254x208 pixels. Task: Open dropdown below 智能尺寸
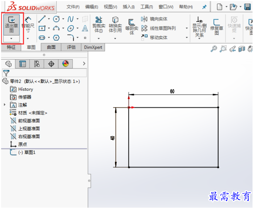[28, 38]
